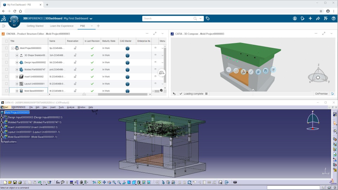Expand the Design Input00000002 node in PSE
This screenshot has width=338, height=190.
click(x=17, y=63)
